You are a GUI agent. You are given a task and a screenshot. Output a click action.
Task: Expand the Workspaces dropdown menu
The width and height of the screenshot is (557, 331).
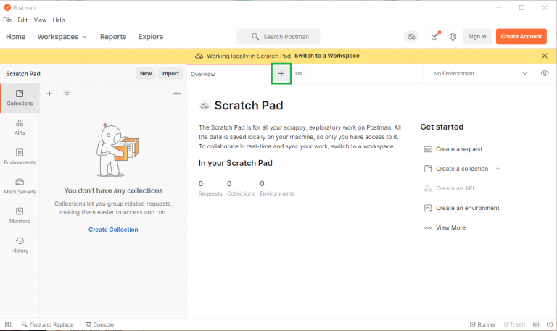tap(62, 37)
